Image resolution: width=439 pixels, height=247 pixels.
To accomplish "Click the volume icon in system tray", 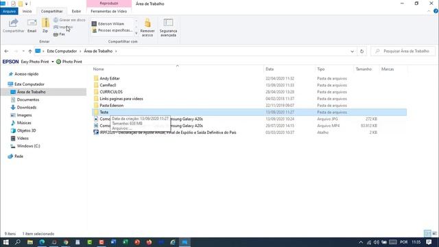I will [x=377, y=242].
